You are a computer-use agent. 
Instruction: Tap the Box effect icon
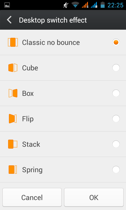tap(13, 93)
